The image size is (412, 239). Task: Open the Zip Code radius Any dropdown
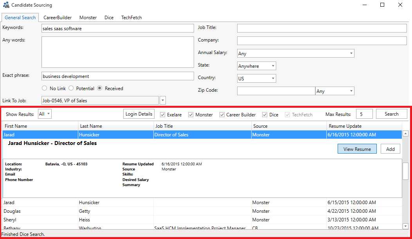click(x=335, y=91)
